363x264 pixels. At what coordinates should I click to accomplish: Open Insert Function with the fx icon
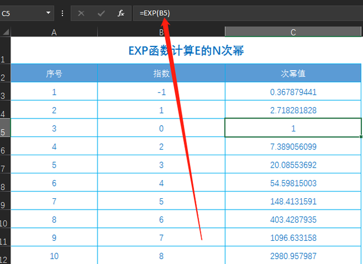(121, 13)
